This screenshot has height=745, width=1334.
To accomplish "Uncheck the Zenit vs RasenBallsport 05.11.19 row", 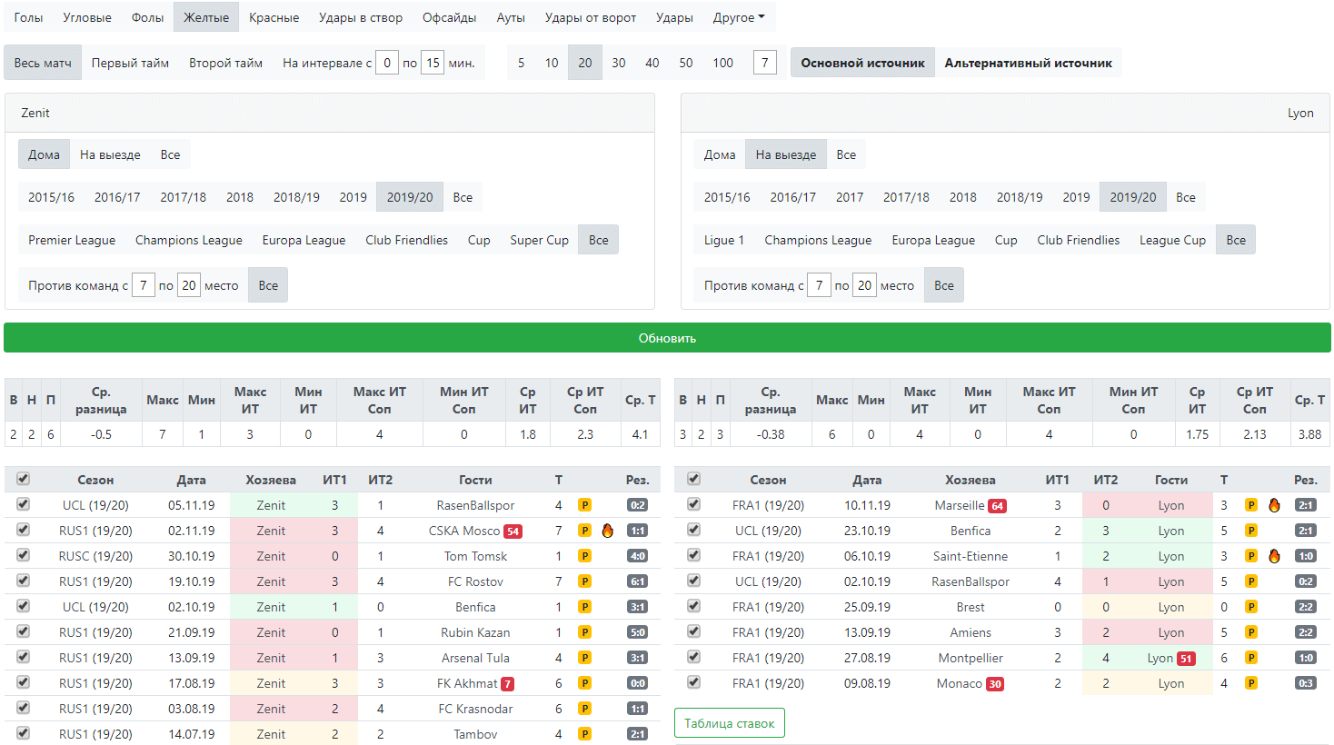I will (x=23, y=504).
